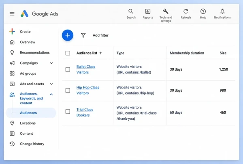Click the size value 460

pyautogui.click(x=223, y=112)
